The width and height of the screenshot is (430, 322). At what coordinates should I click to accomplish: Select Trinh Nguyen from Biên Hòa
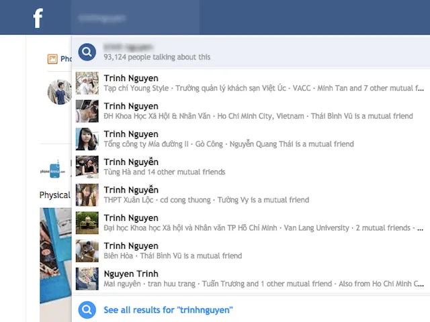(x=251, y=250)
